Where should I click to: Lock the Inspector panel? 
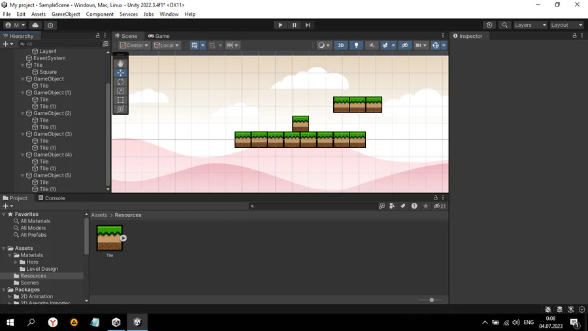574,36
